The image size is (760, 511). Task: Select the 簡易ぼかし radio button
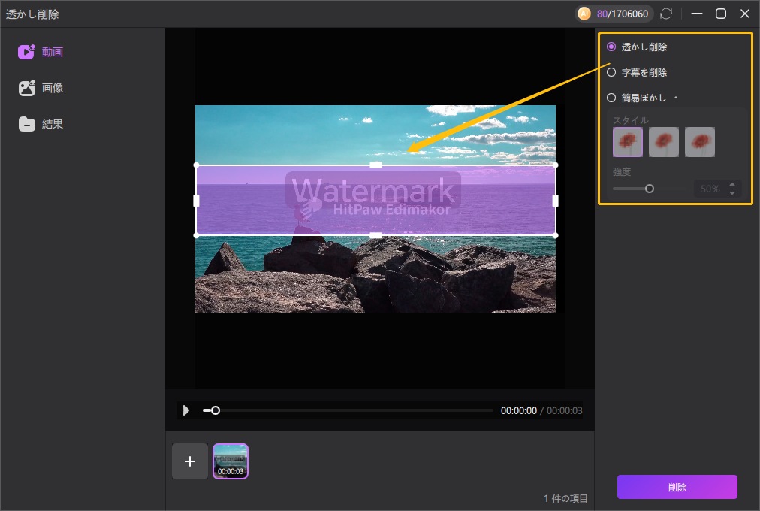coord(611,98)
